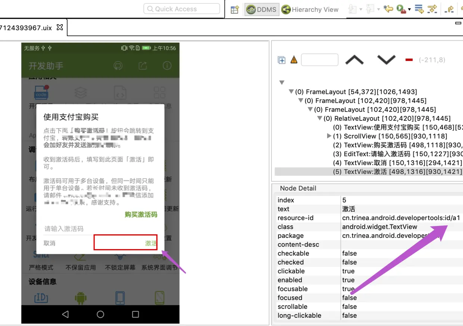
Task: Click the expand all plus icon
Action: click(282, 60)
